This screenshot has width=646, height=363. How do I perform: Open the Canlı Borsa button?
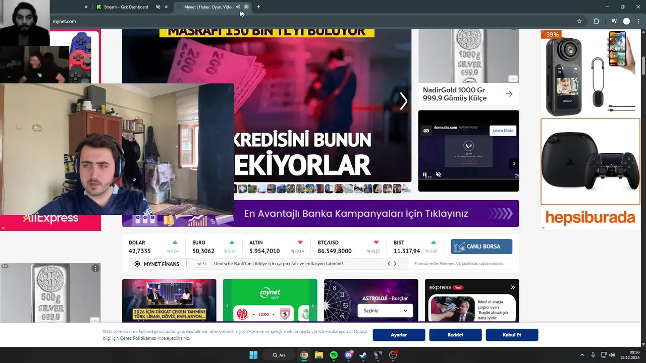tap(481, 247)
